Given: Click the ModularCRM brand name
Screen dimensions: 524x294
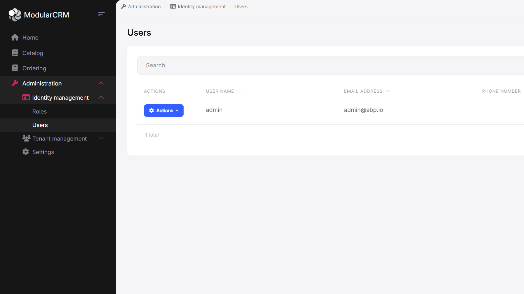Looking at the screenshot, I should pyautogui.click(x=47, y=15).
